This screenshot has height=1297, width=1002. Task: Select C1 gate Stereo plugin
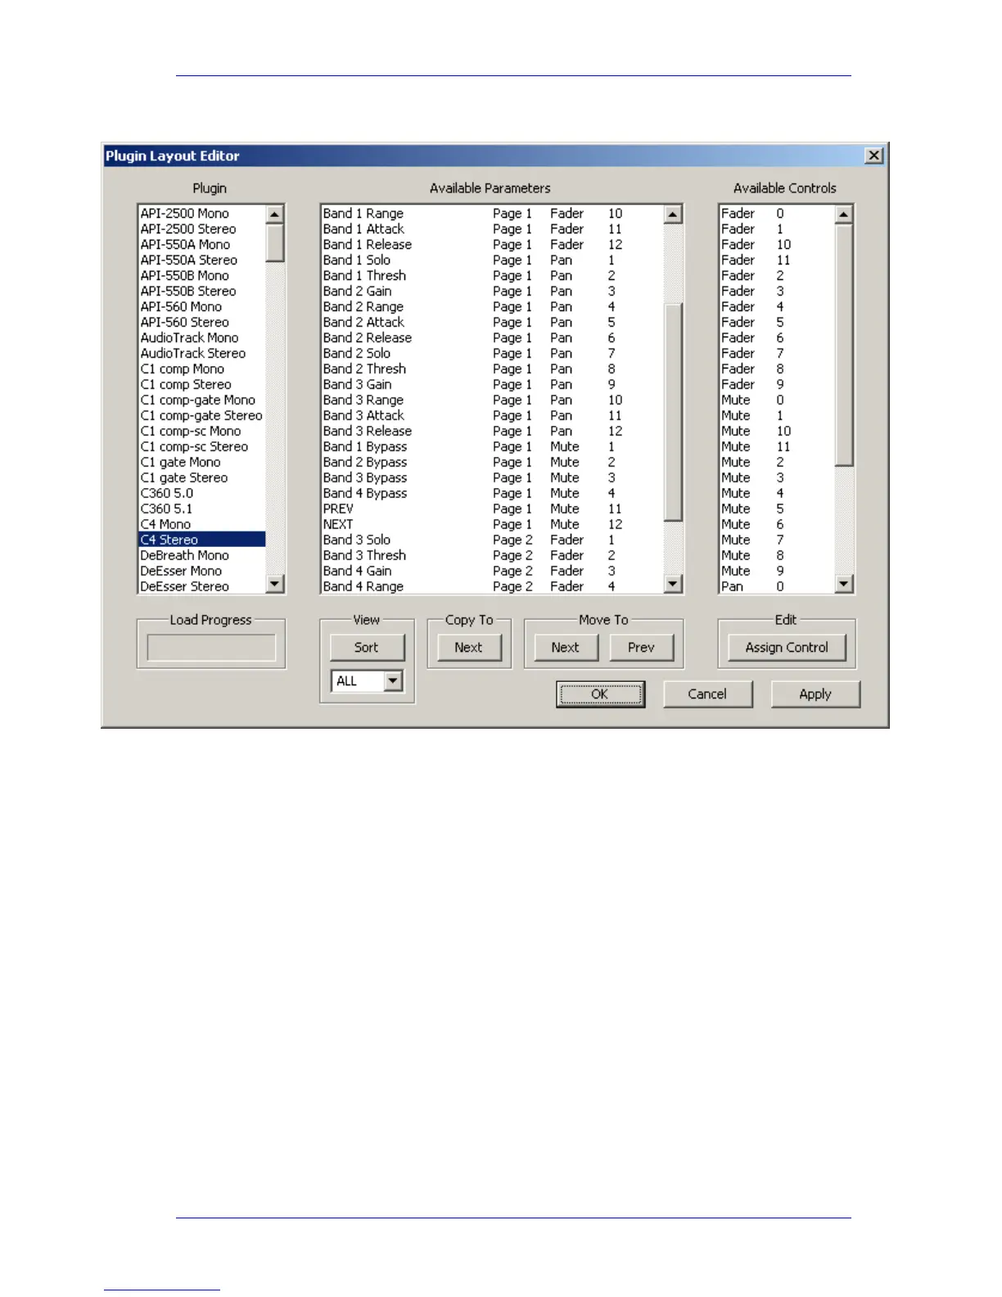(202, 478)
